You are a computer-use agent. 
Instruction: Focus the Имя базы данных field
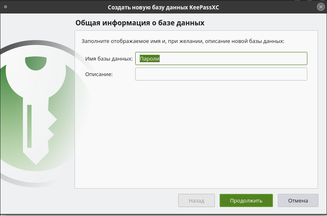[x=221, y=59]
